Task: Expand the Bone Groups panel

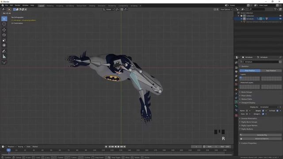Action: pos(247,92)
